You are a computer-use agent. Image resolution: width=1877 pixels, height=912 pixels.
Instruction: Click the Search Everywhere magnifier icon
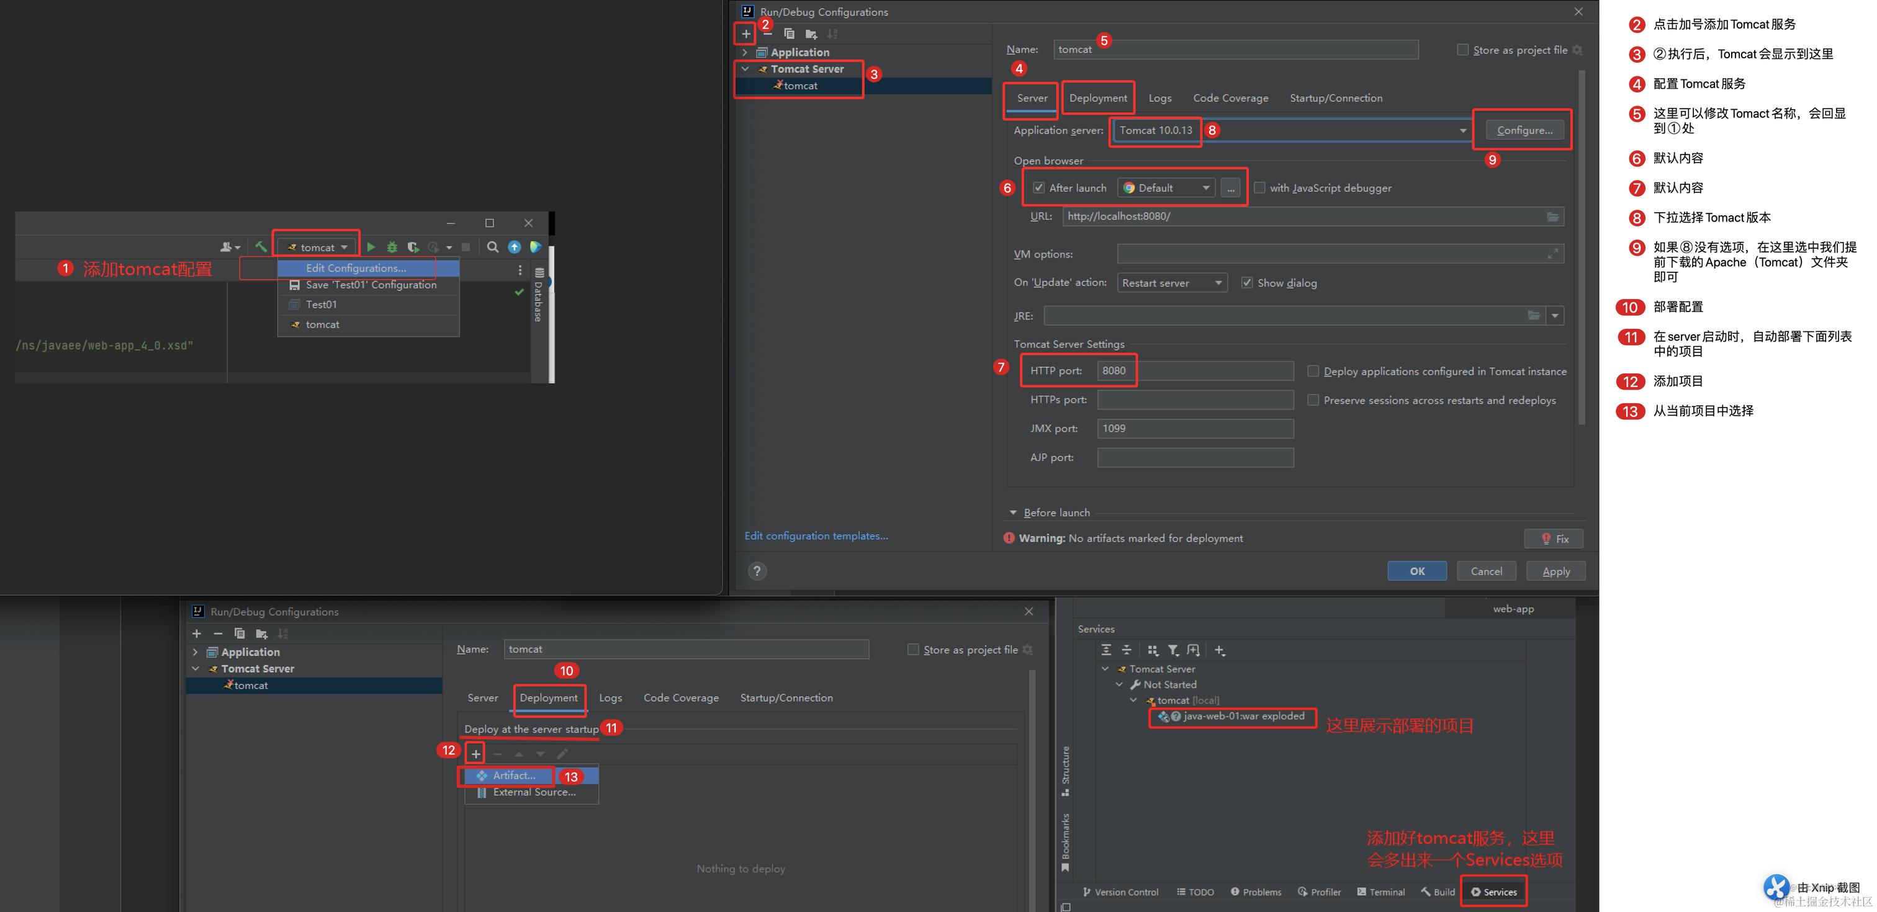point(493,247)
